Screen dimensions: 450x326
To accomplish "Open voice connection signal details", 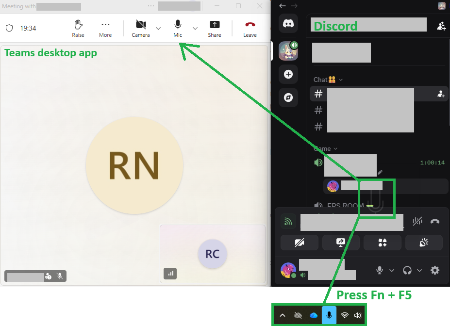I will [288, 221].
